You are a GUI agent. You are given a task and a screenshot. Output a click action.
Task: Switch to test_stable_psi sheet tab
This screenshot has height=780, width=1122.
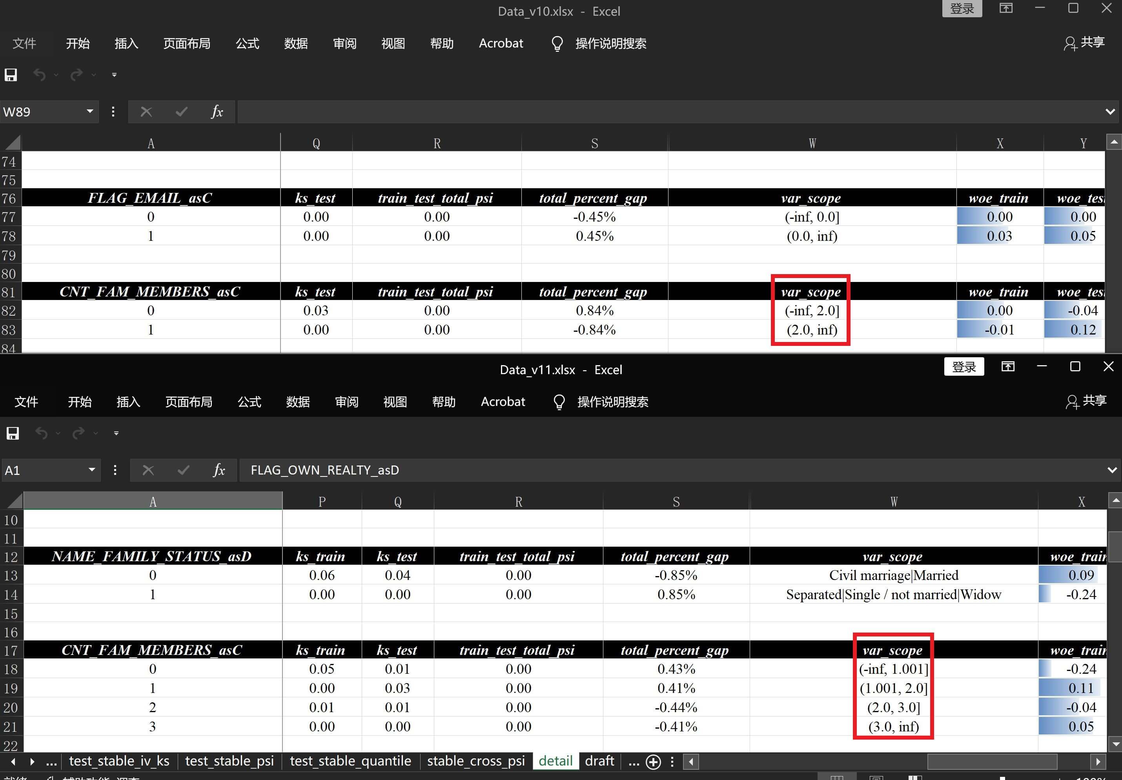click(229, 761)
